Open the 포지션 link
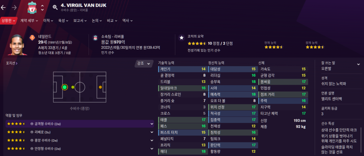The height and width of the screenshot is (156, 364). (12, 63)
